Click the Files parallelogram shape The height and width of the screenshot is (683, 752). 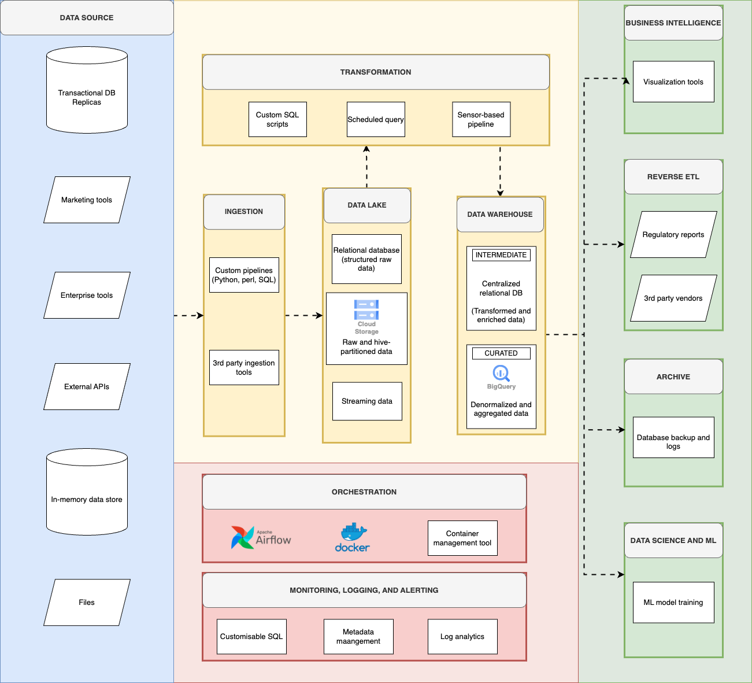87,602
